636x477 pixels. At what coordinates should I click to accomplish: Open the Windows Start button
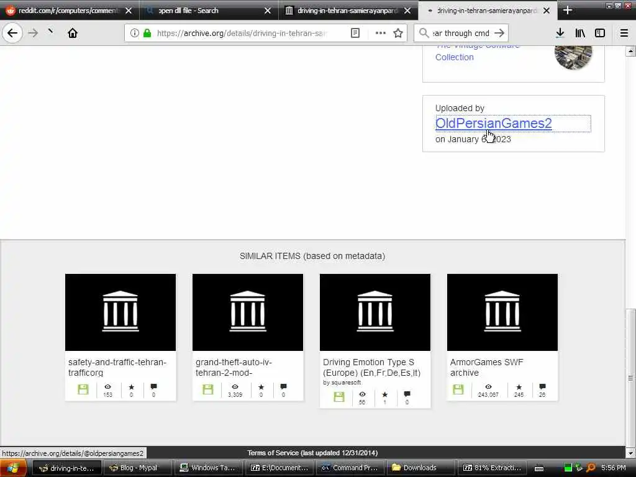tap(13, 468)
